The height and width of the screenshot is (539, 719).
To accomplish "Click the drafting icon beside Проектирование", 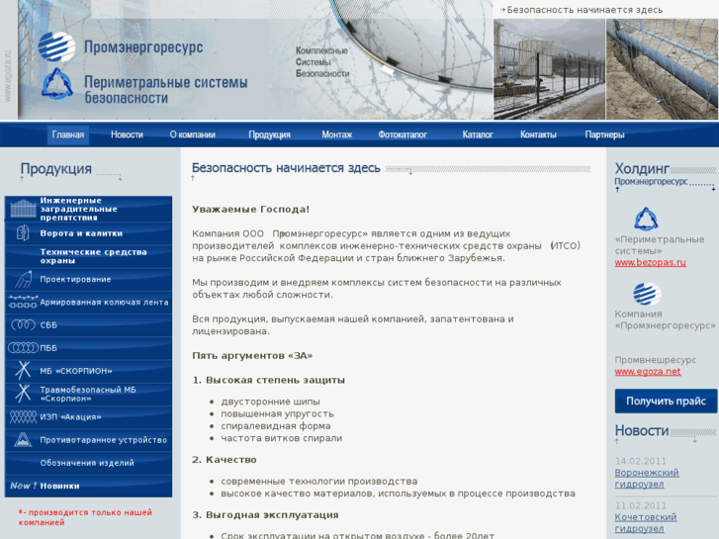I will (x=23, y=279).
